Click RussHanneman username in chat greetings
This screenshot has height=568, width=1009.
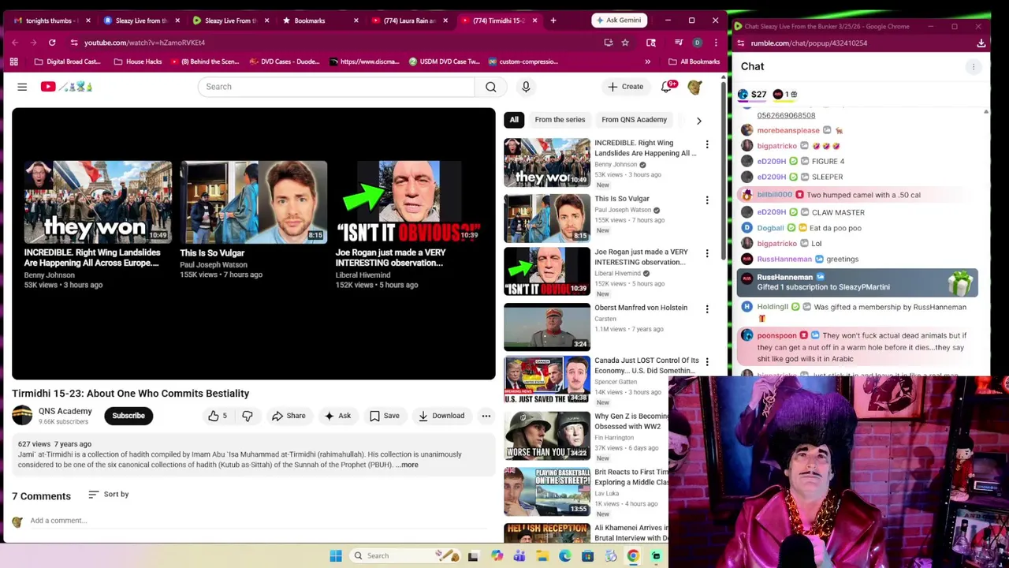tap(784, 259)
